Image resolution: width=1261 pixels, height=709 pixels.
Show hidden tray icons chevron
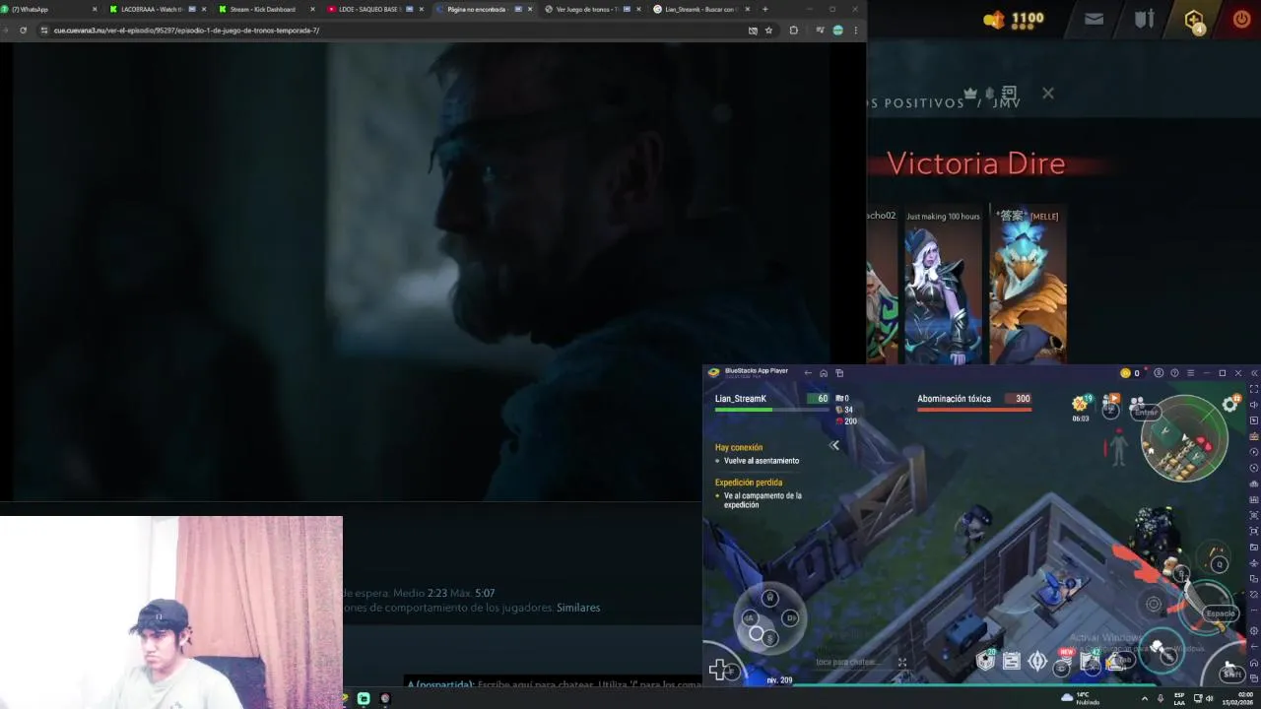[1144, 698]
